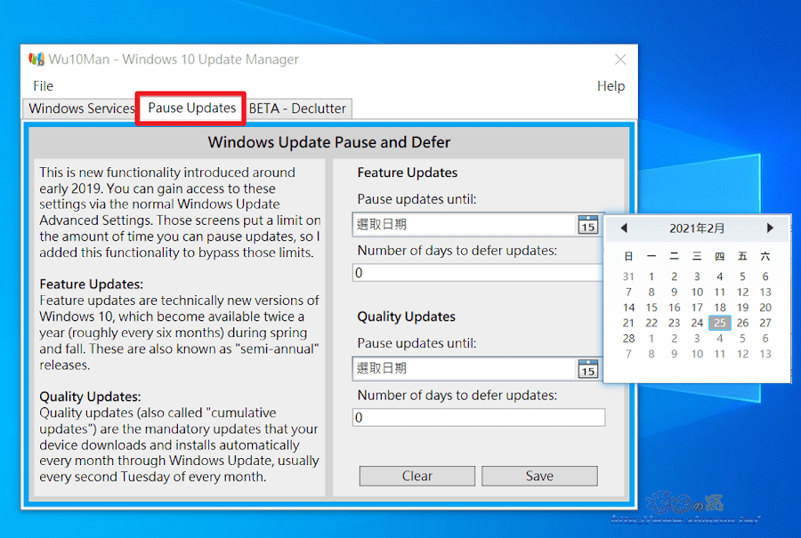801x538 pixels.
Task: Select date 26 in calendar
Action: [742, 323]
